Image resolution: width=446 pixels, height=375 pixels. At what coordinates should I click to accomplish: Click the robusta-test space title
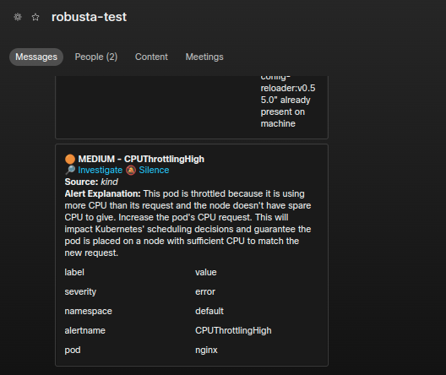coord(89,17)
